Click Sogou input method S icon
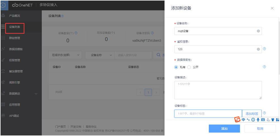 click(237, 120)
